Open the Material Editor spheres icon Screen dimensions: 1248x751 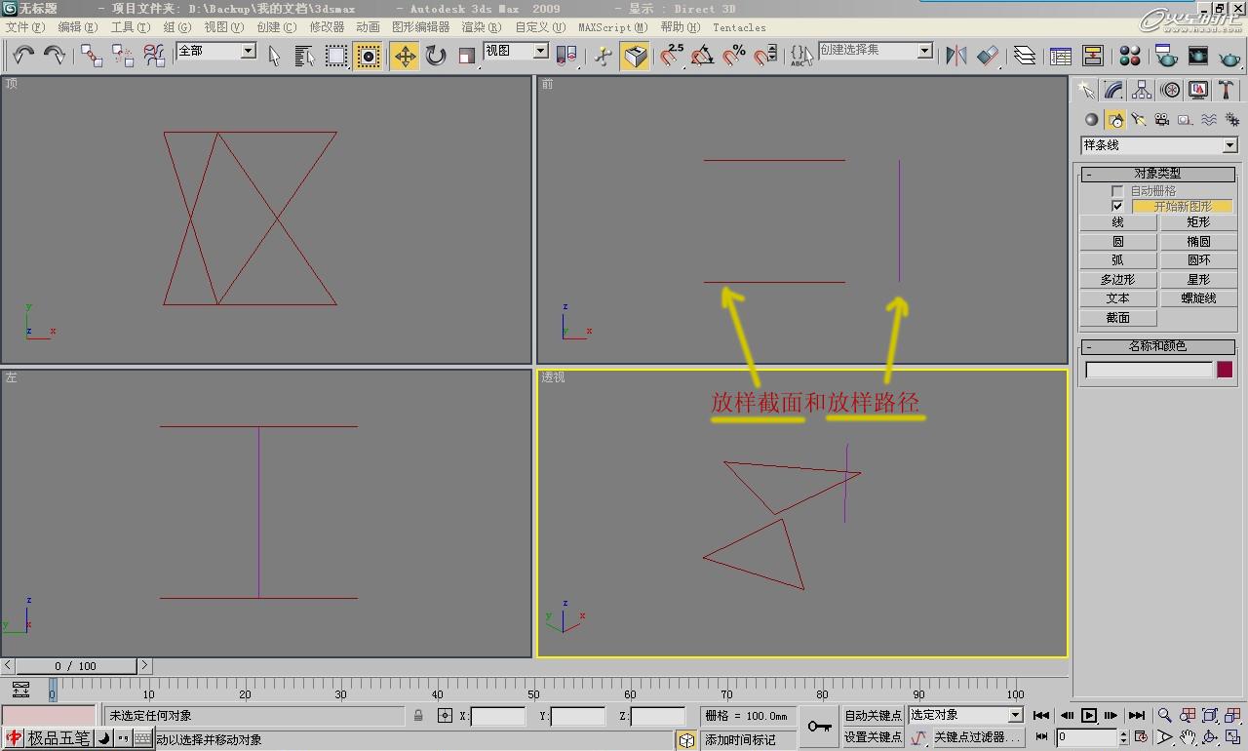[x=1130, y=56]
